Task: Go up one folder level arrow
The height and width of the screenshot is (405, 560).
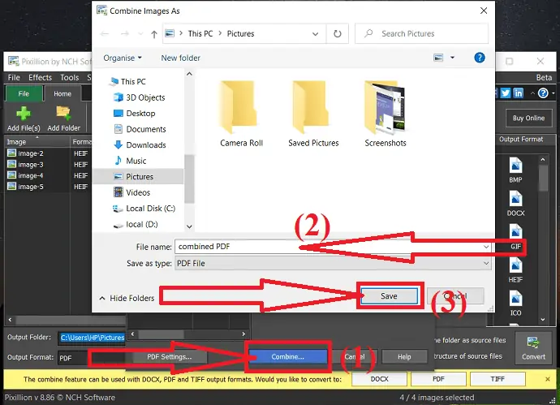Action: click(154, 34)
